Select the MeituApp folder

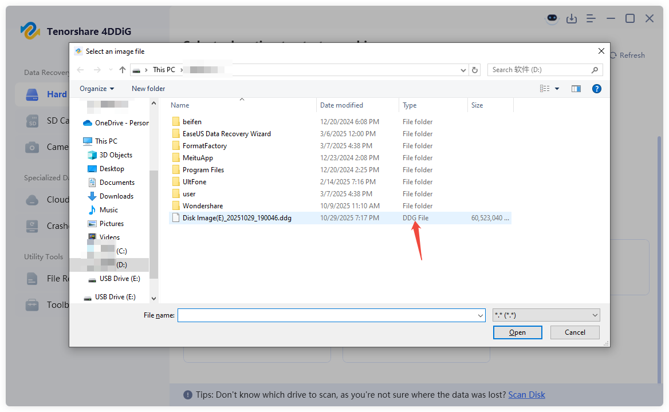coord(198,158)
